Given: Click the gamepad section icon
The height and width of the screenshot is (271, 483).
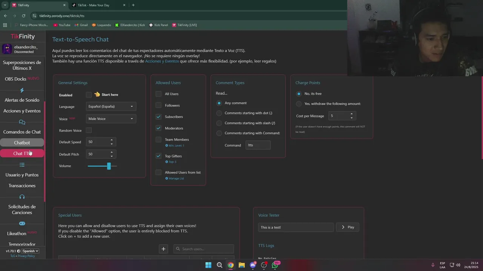Looking at the screenshot, I should click(22, 224).
